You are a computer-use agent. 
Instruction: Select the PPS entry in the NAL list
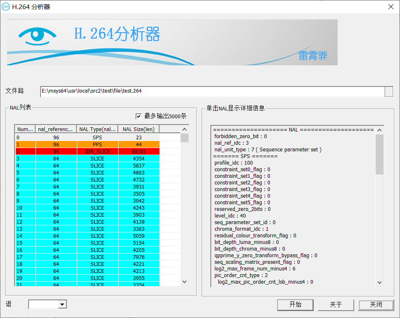coord(97,144)
